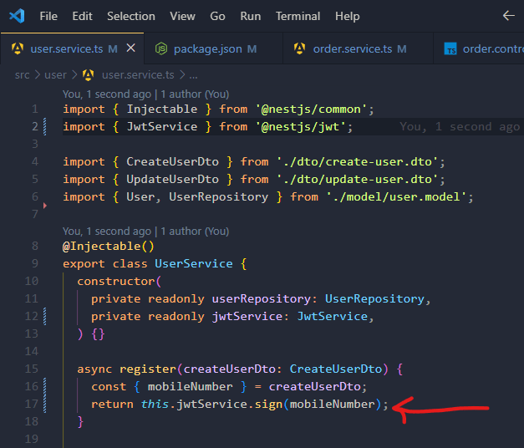Click line number 17 in the gutter
524x448 pixels.
(32, 405)
